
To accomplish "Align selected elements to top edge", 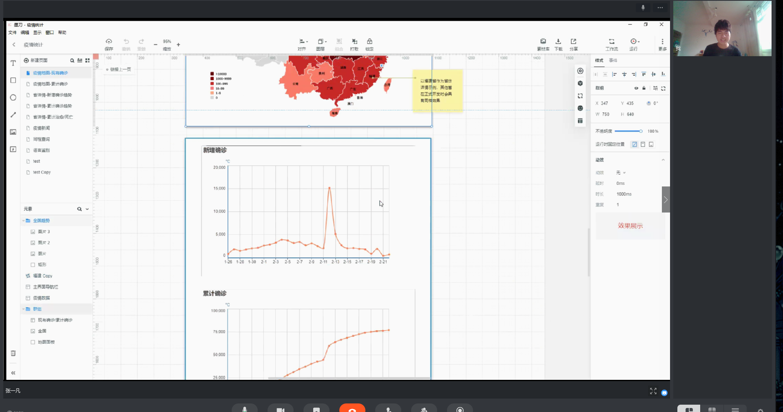I will pos(644,74).
